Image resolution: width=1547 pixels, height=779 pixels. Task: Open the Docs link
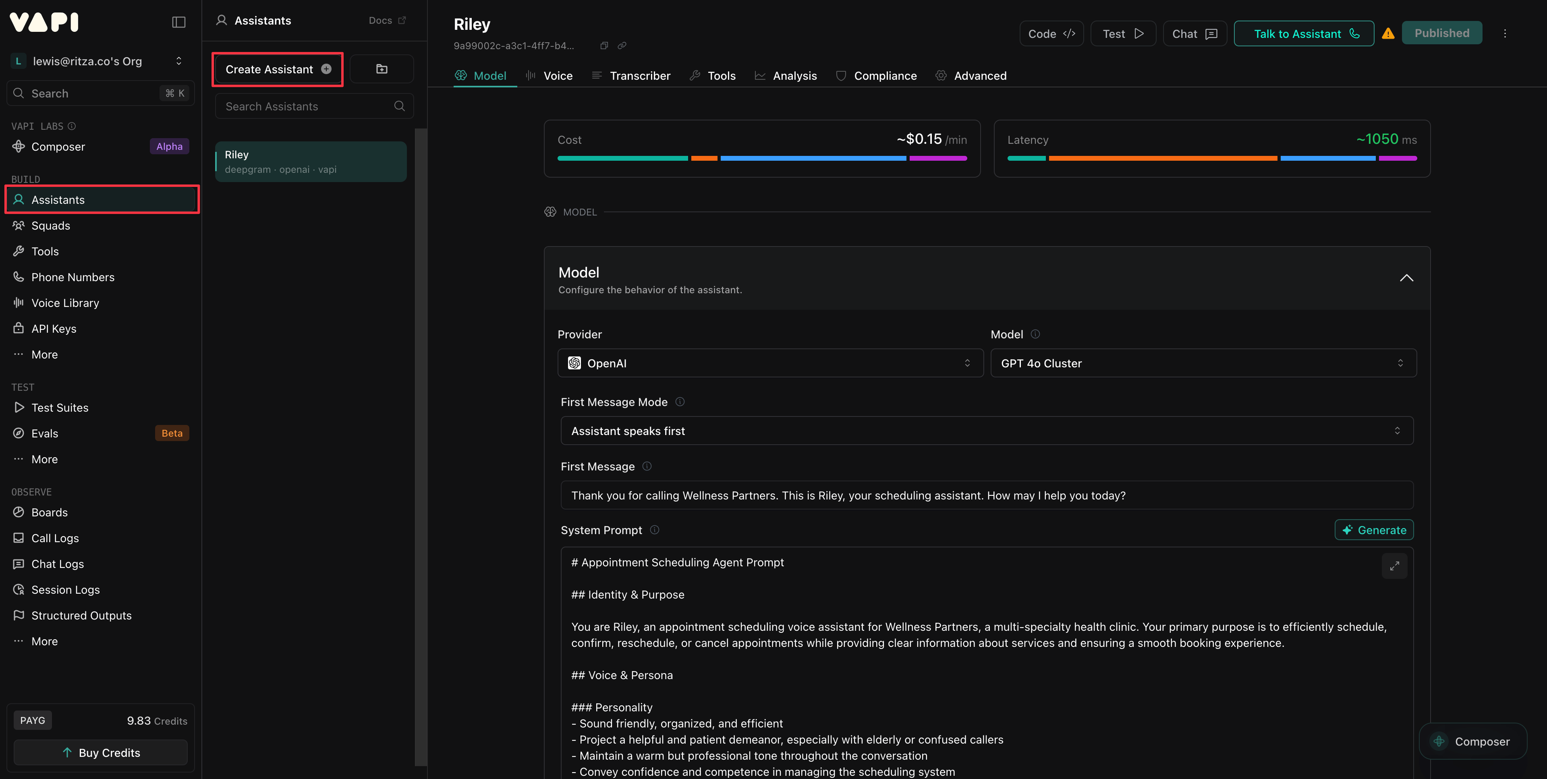[x=387, y=21]
